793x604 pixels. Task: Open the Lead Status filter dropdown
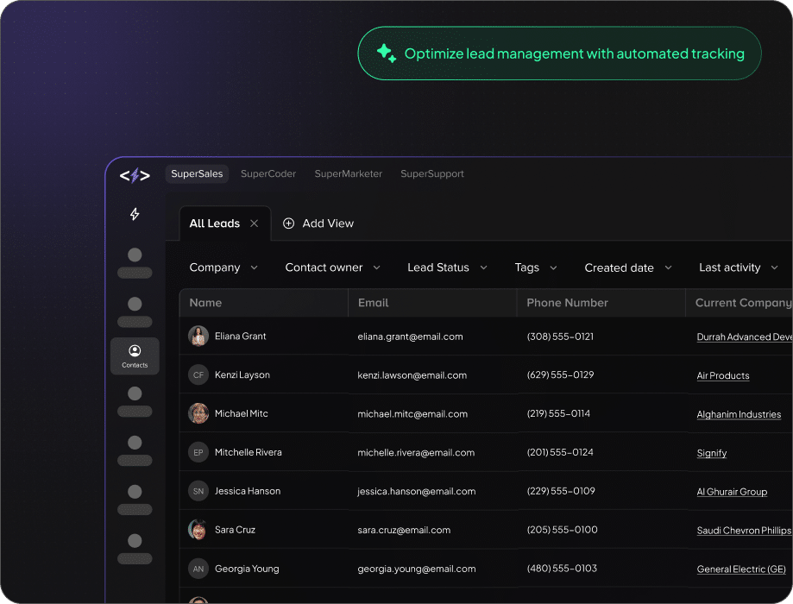point(447,267)
